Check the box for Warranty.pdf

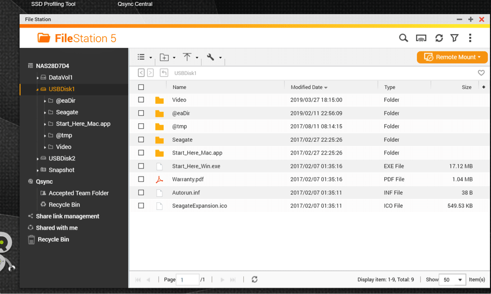point(141,179)
